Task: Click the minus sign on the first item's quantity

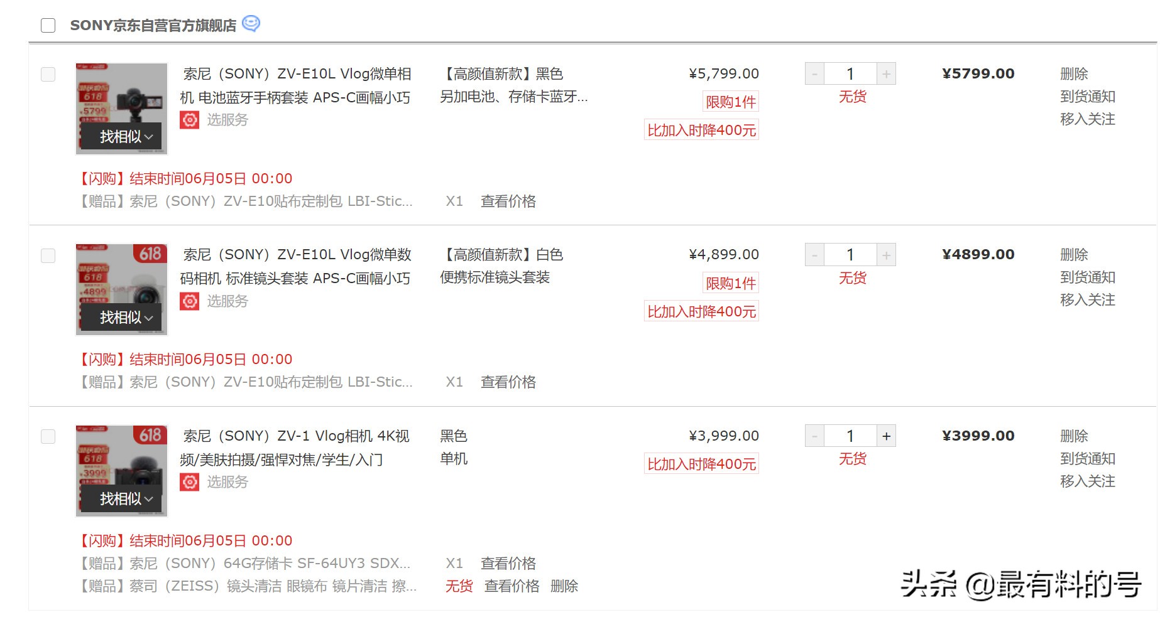Action: click(813, 73)
